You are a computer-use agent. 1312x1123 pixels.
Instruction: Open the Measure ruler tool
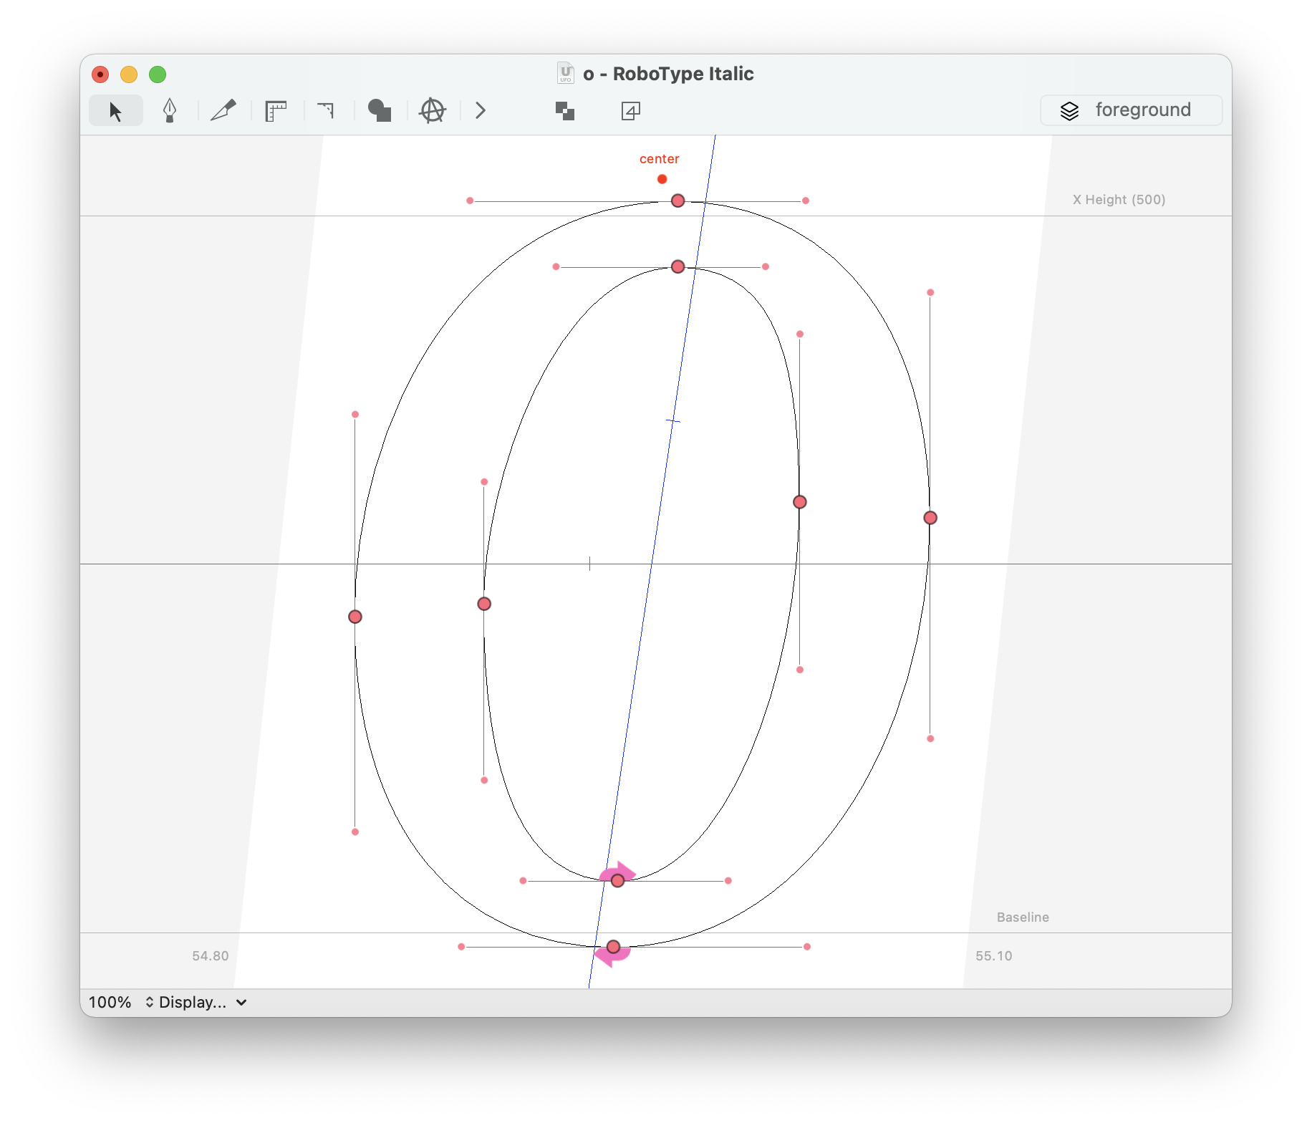276,110
